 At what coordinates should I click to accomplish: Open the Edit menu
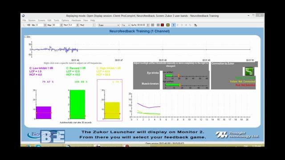point(49,20)
